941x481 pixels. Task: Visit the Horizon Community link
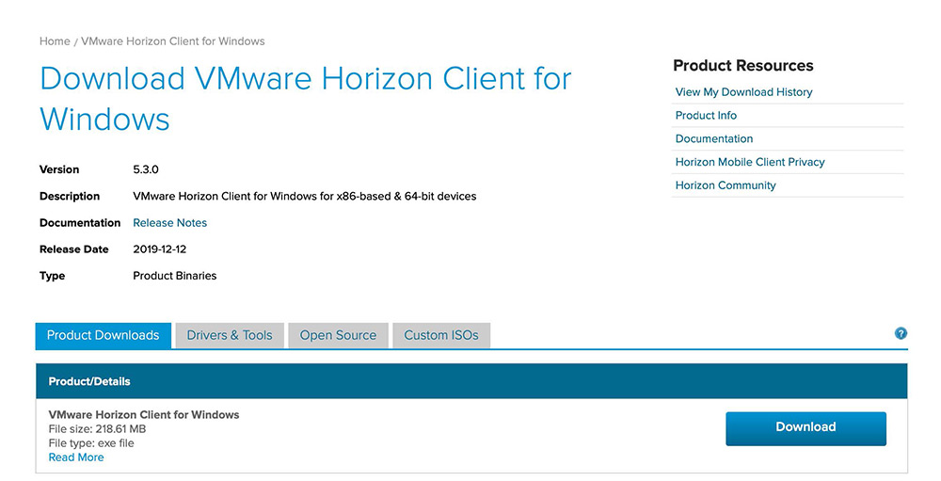(x=725, y=185)
